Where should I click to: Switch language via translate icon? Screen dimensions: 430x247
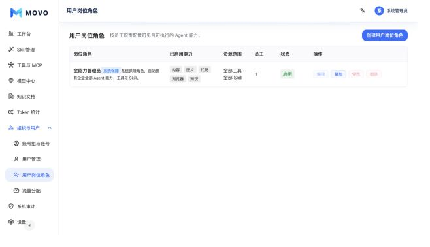(363, 10)
